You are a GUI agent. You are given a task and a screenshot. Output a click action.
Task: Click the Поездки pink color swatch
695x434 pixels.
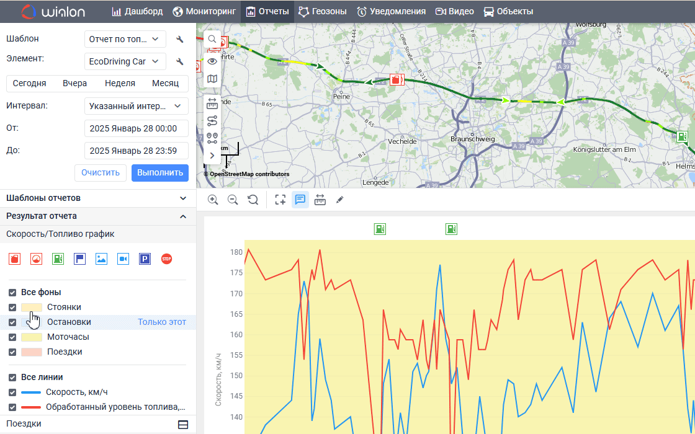point(32,352)
